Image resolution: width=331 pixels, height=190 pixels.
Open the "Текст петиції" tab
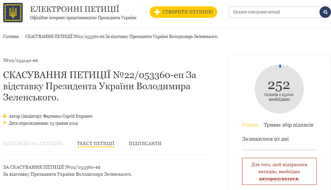click(96, 143)
